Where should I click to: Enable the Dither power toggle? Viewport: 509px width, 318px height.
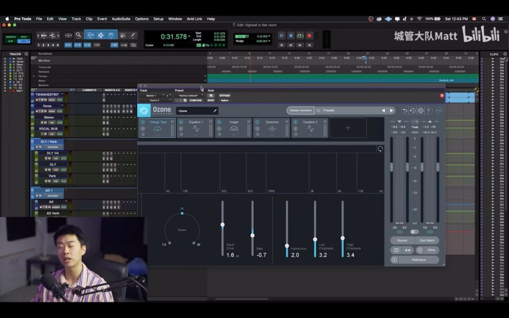[420, 250]
